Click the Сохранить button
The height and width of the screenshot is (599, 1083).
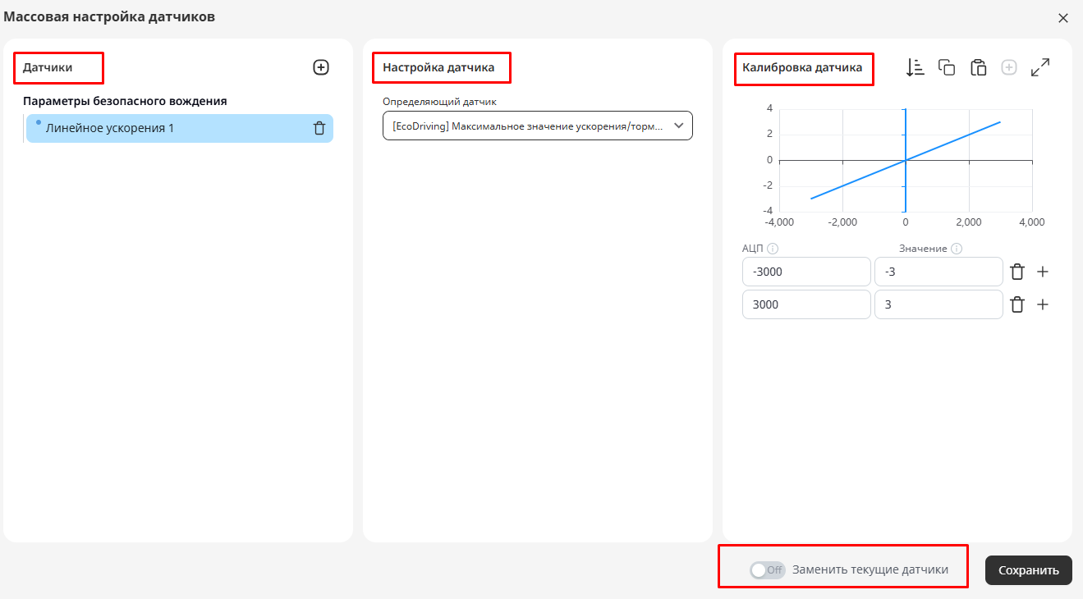click(1029, 570)
